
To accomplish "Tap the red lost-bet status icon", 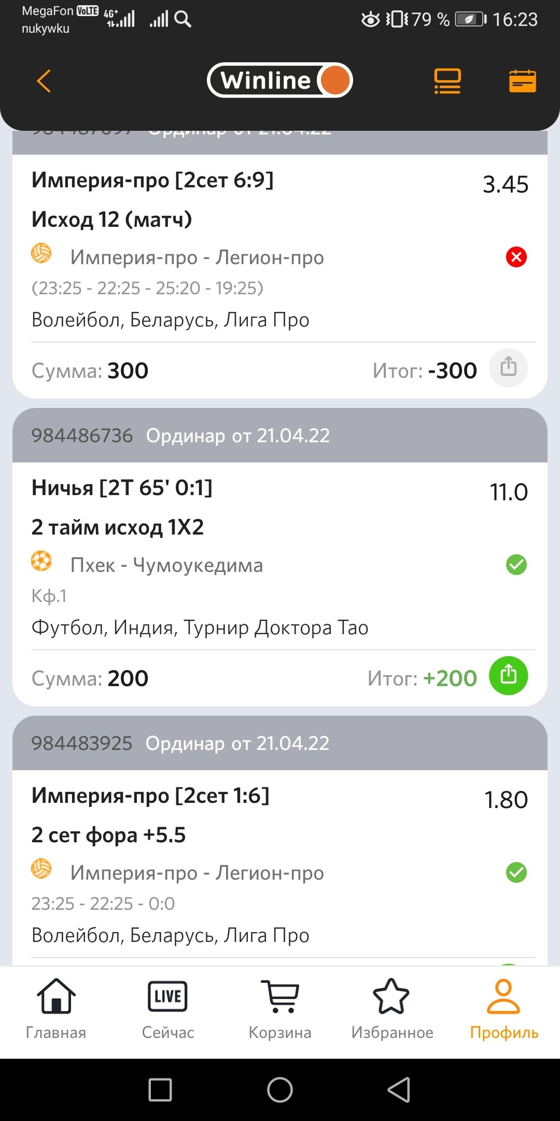I will [x=516, y=257].
